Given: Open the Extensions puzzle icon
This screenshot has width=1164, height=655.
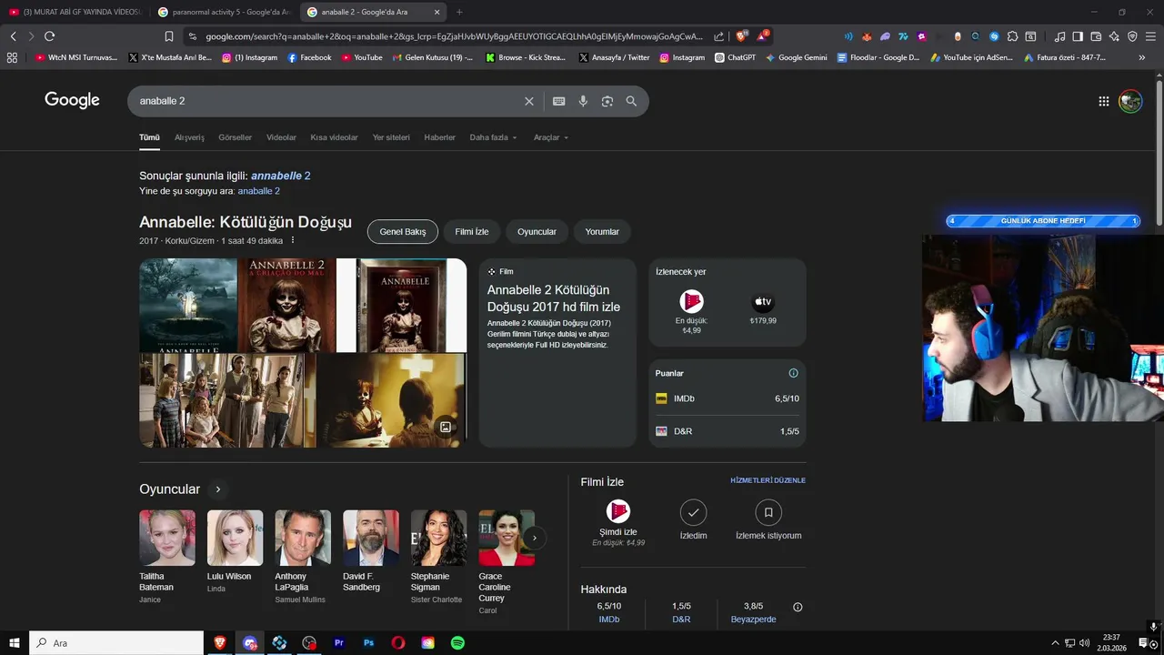Looking at the screenshot, I should (1012, 36).
